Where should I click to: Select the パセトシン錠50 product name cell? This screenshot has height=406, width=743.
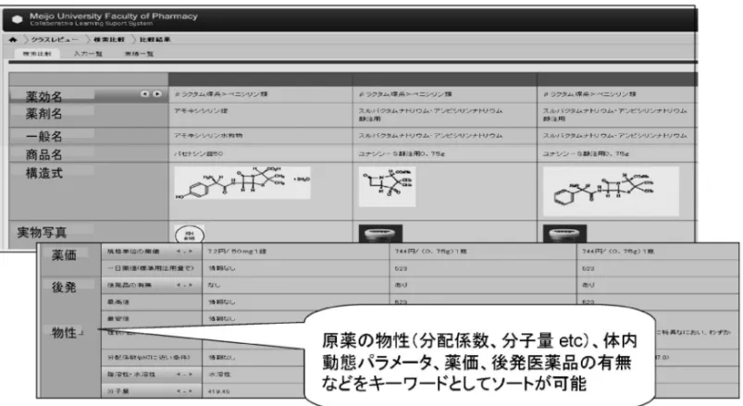pos(260,154)
